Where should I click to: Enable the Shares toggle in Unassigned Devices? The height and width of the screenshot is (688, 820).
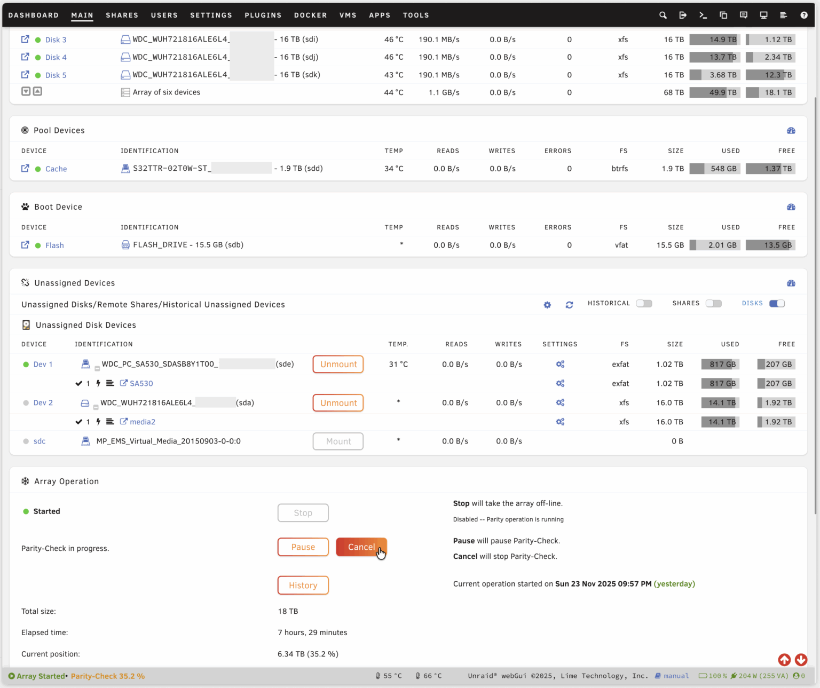(713, 303)
